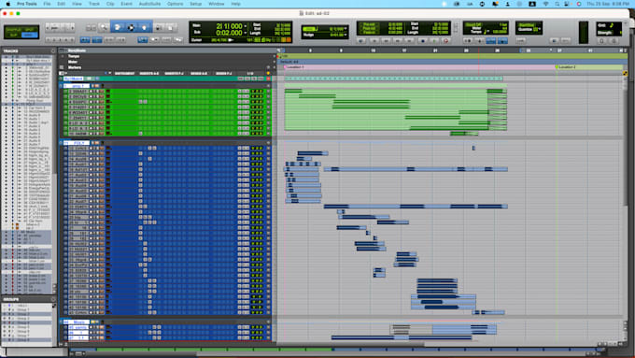Open Wi-Fi status in menu bar
The width and height of the screenshot is (635, 358).
point(545,4)
